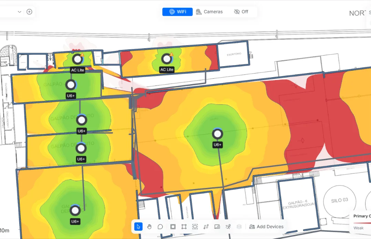
Task: Activate the hand pan tool
Action: (x=149, y=227)
